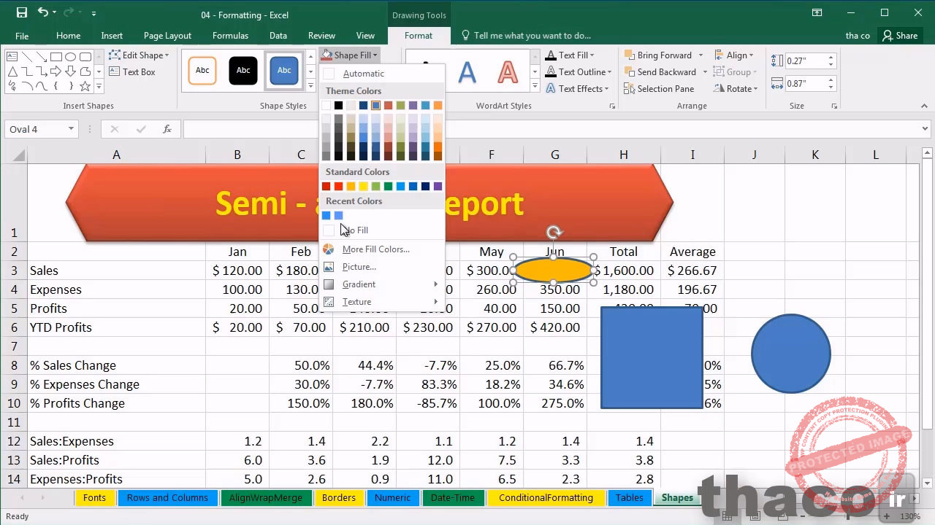Image resolution: width=935 pixels, height=525 pixels.
Task: Select the Rectangle shape in gallery
Action: (56, 57)
